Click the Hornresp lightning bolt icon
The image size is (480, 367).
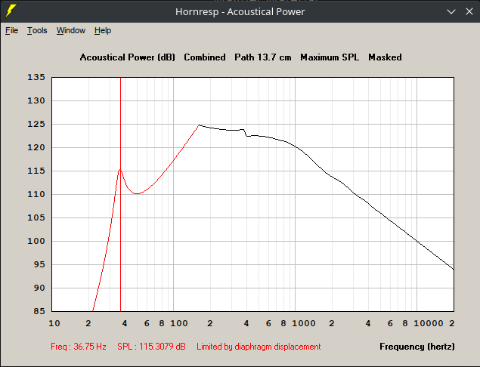11,11
